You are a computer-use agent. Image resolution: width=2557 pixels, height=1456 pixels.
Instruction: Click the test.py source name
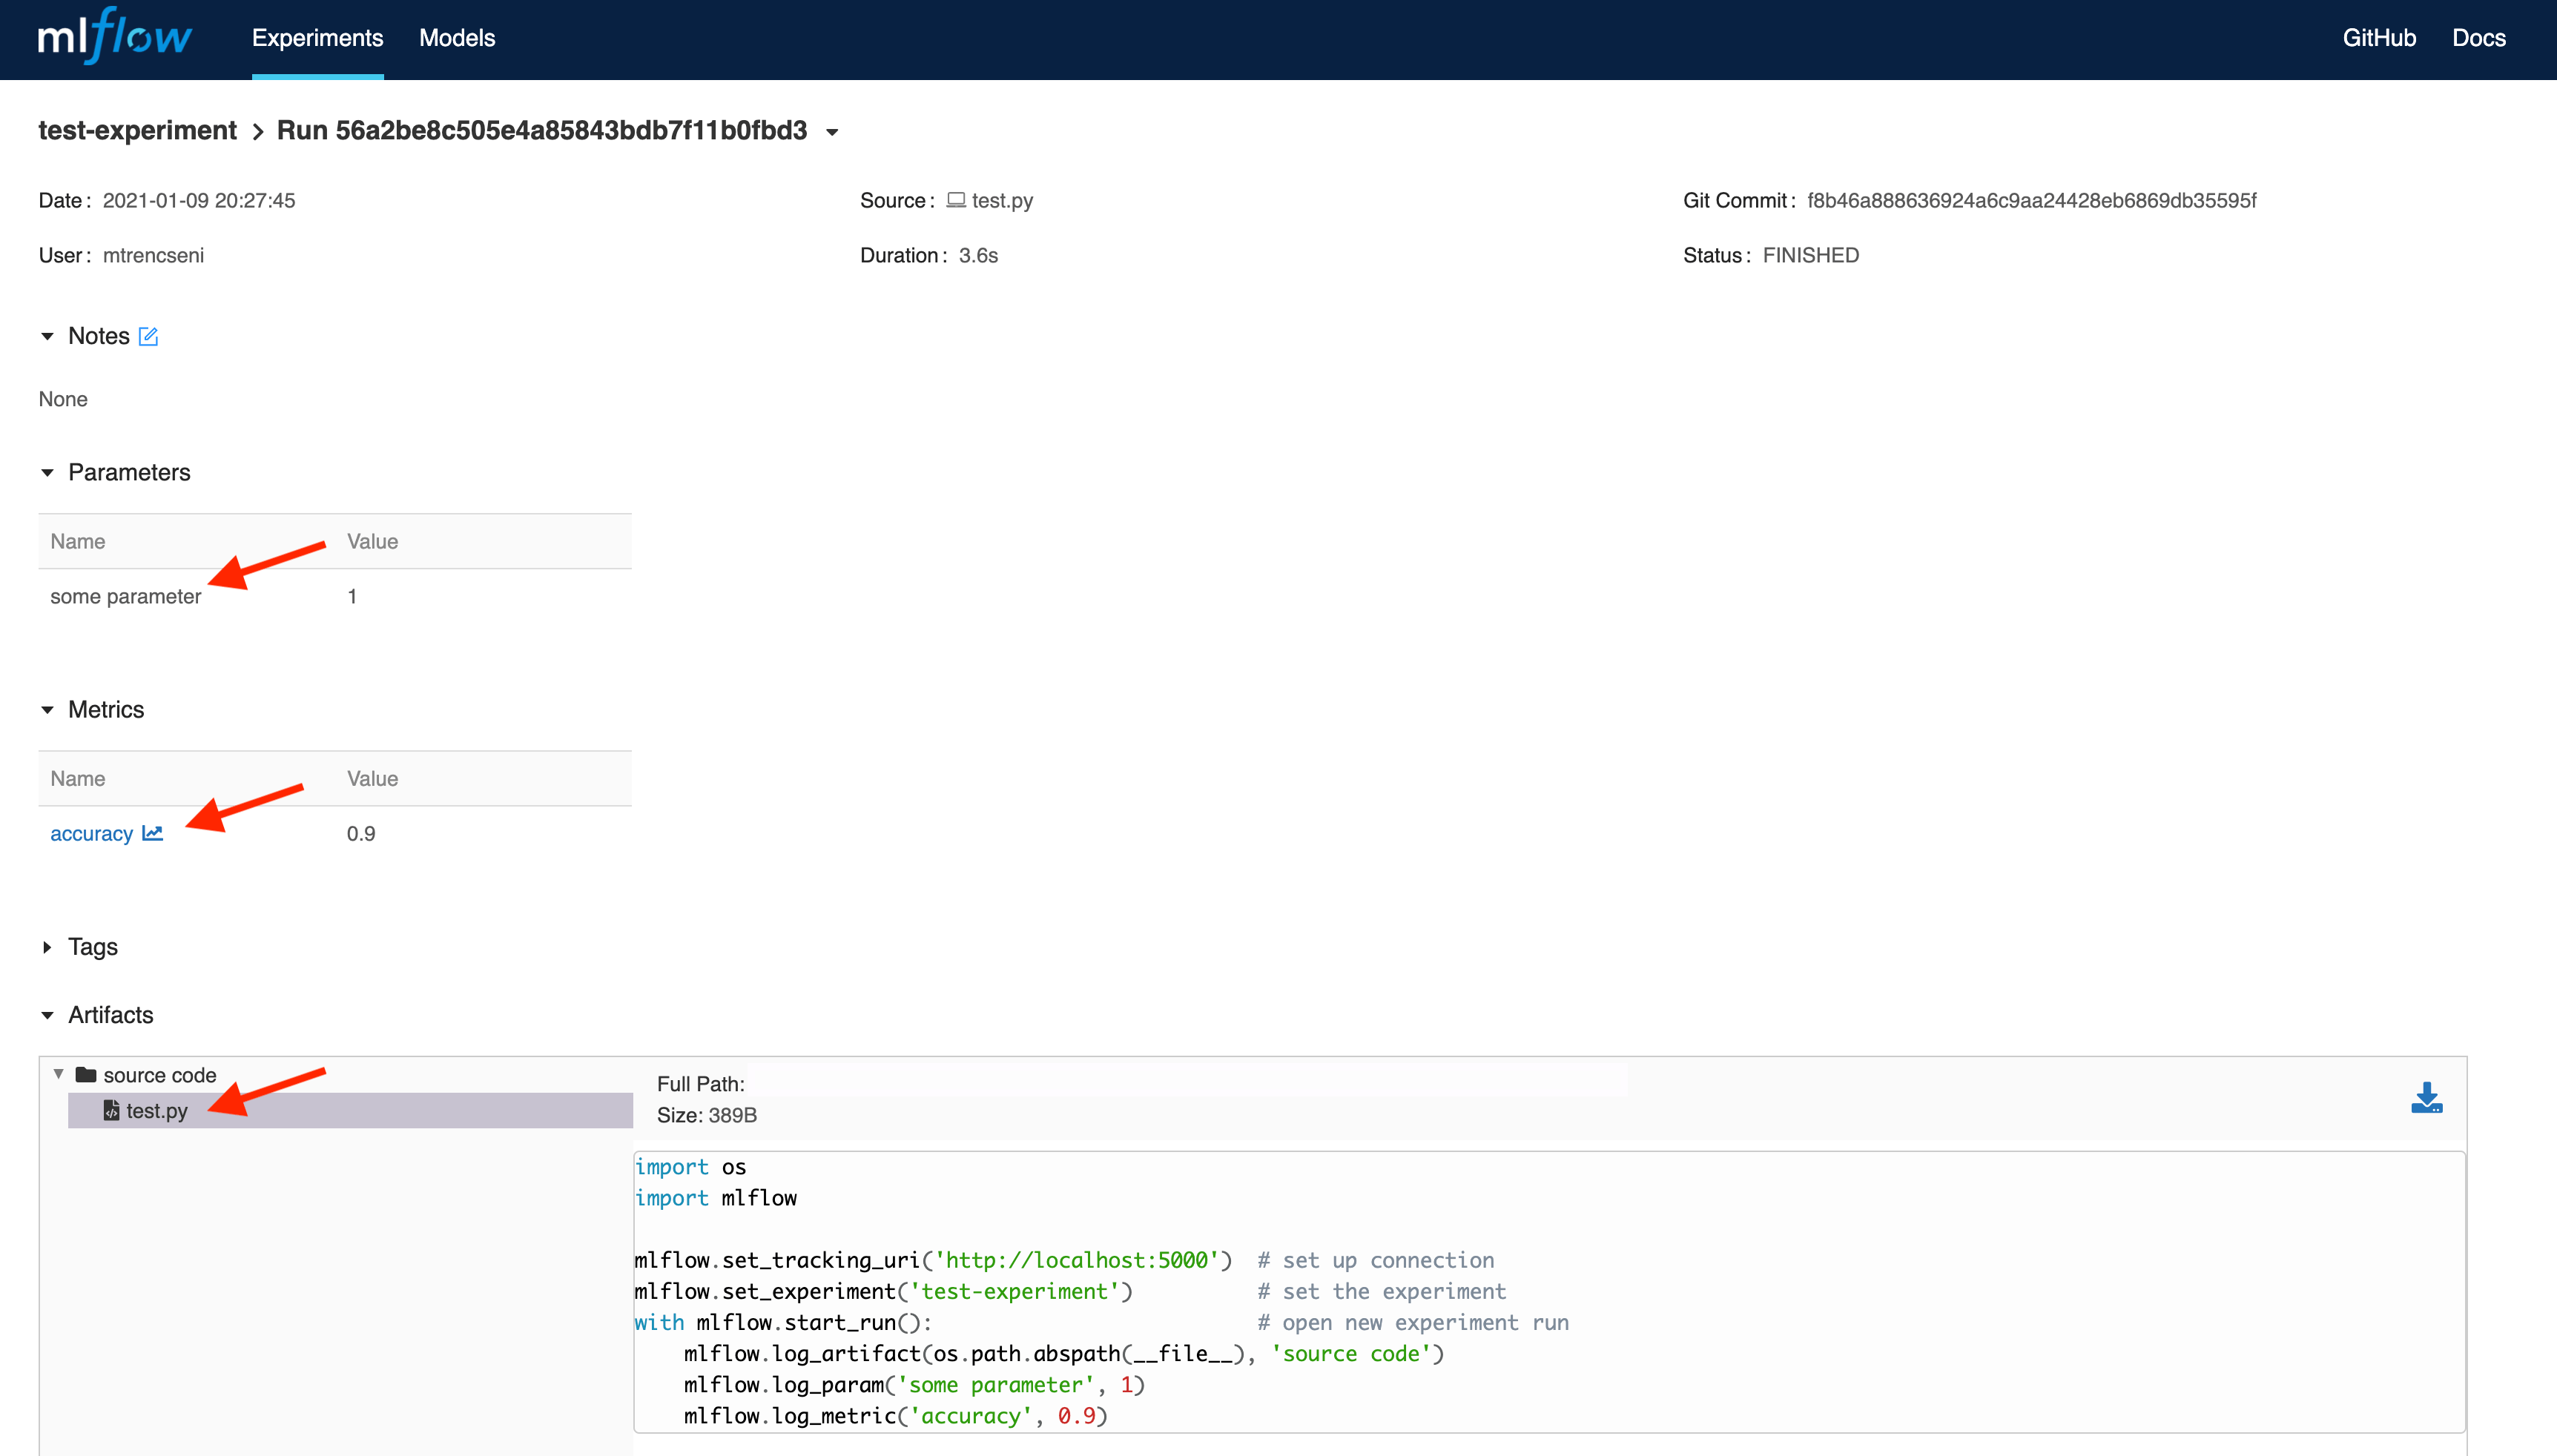coord(1002,200)
